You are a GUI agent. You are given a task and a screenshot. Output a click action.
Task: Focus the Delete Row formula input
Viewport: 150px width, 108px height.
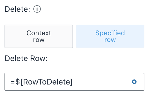pos(74,82)
